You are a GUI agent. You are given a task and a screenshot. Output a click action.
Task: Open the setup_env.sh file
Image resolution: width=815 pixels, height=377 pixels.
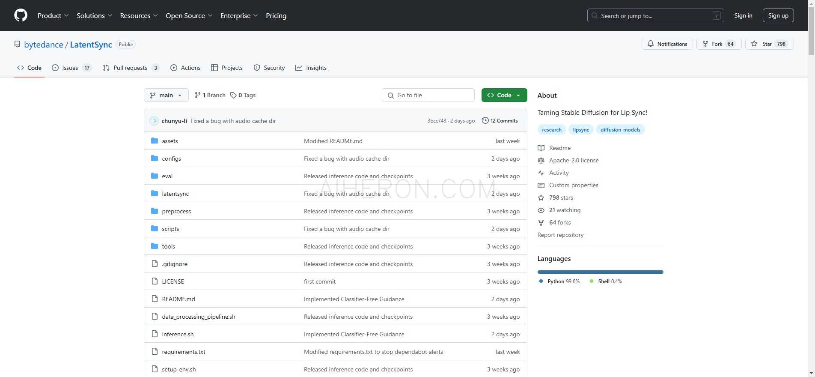[x=179, y=369]
